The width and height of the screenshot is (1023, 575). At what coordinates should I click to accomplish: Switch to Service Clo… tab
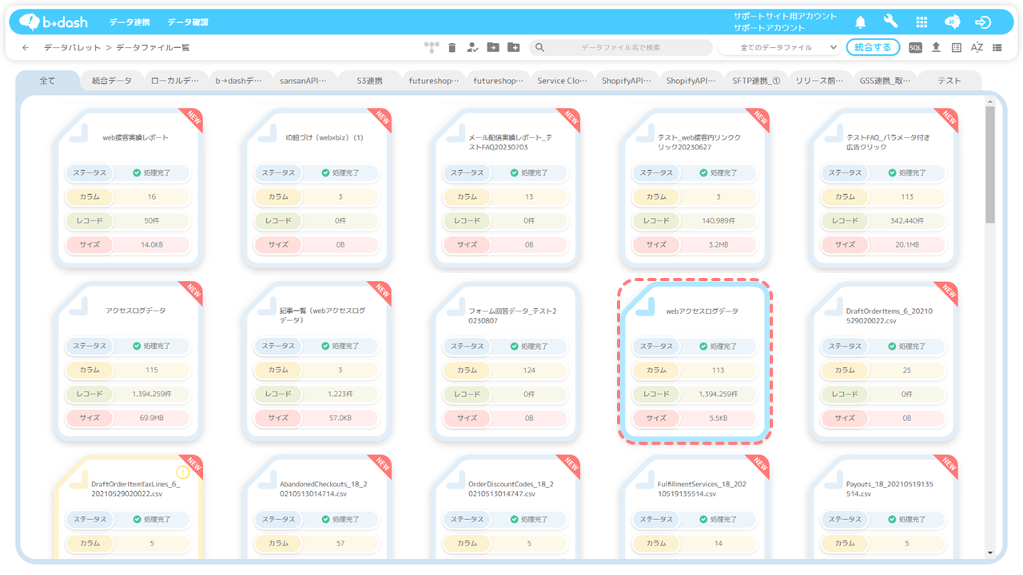tap(563, 81)
